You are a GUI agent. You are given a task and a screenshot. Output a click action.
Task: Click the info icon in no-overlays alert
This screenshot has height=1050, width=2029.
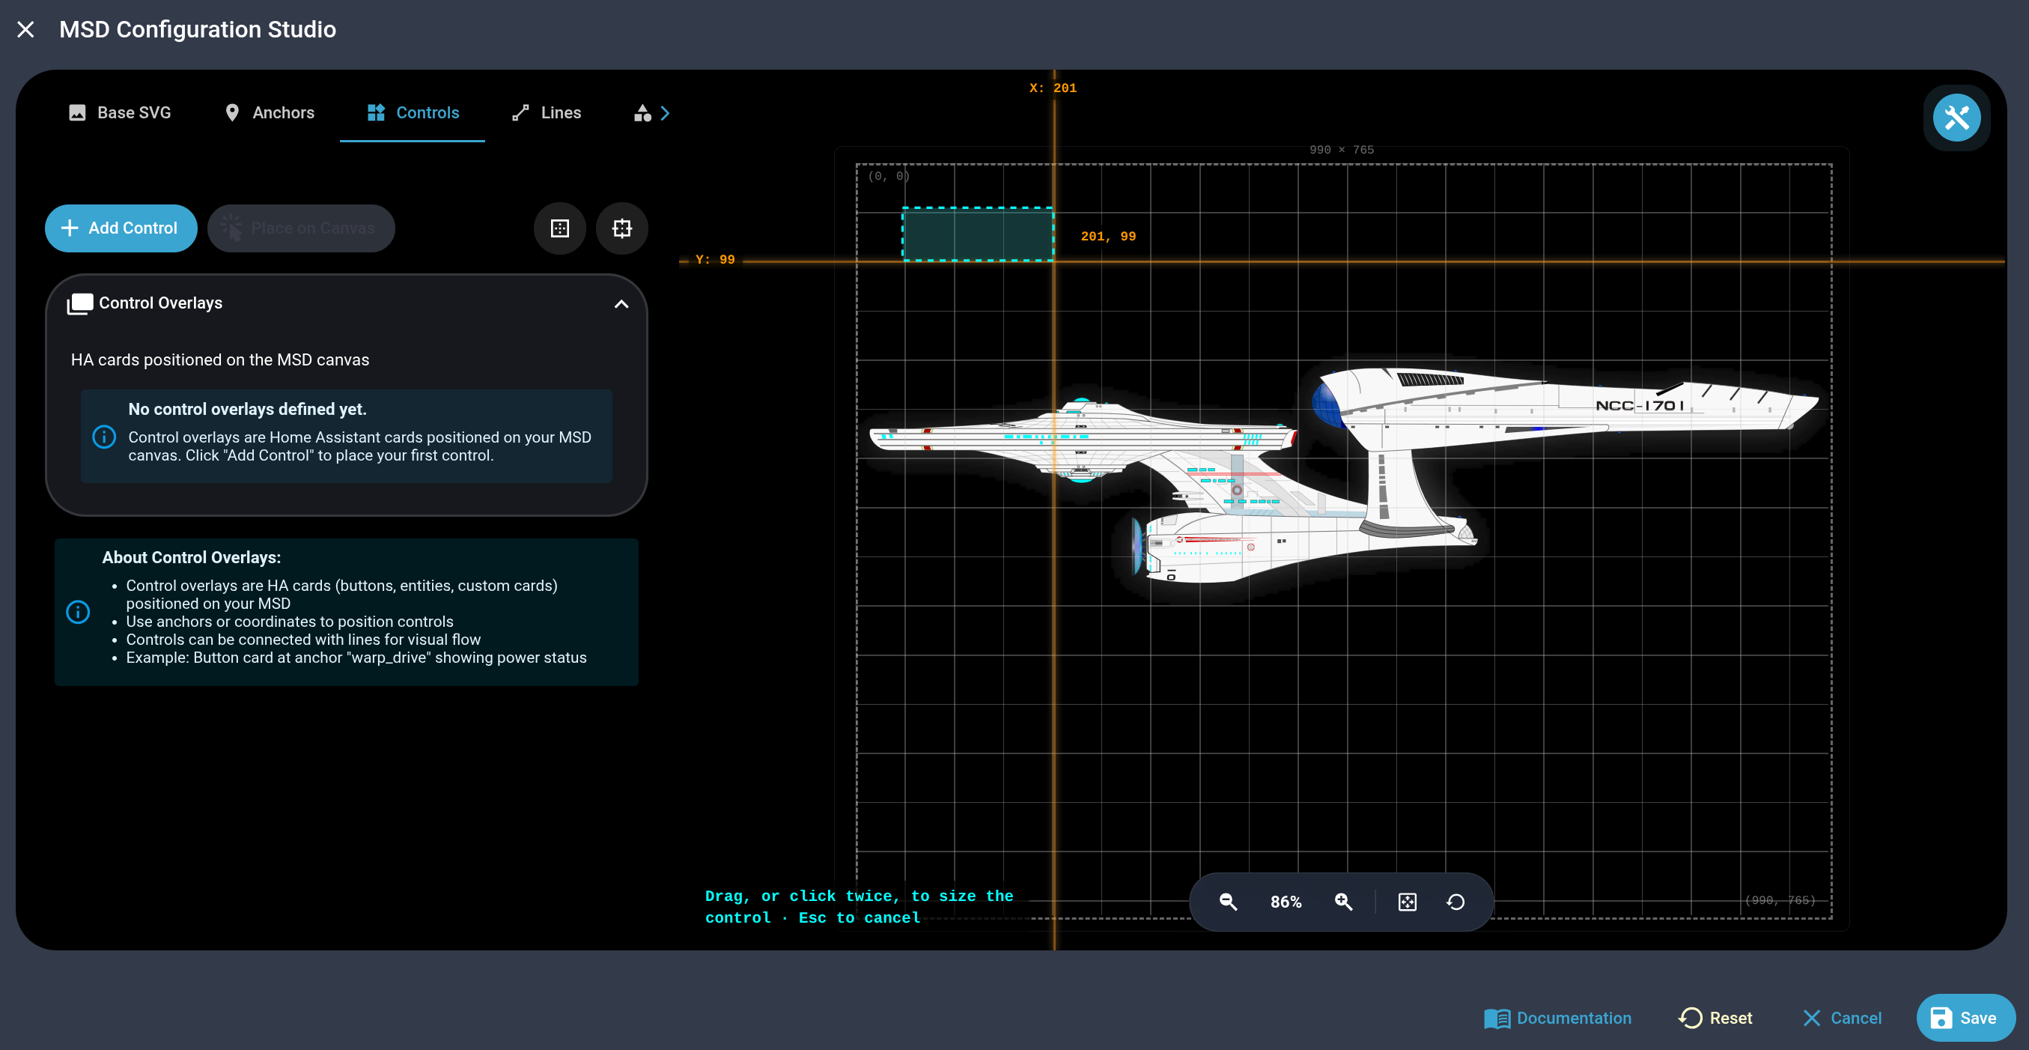(x=104, y=437)
